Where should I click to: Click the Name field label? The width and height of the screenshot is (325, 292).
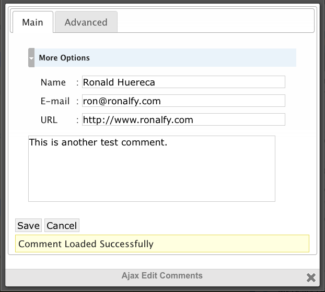point(53,82)
